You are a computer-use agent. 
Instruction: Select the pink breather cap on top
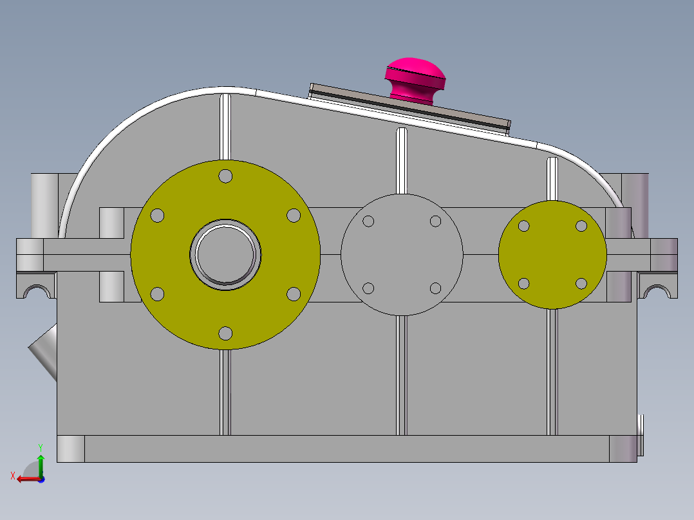(x=415, y=81)
